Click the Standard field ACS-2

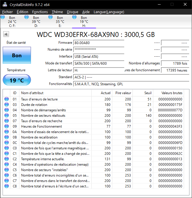point(131,77)
